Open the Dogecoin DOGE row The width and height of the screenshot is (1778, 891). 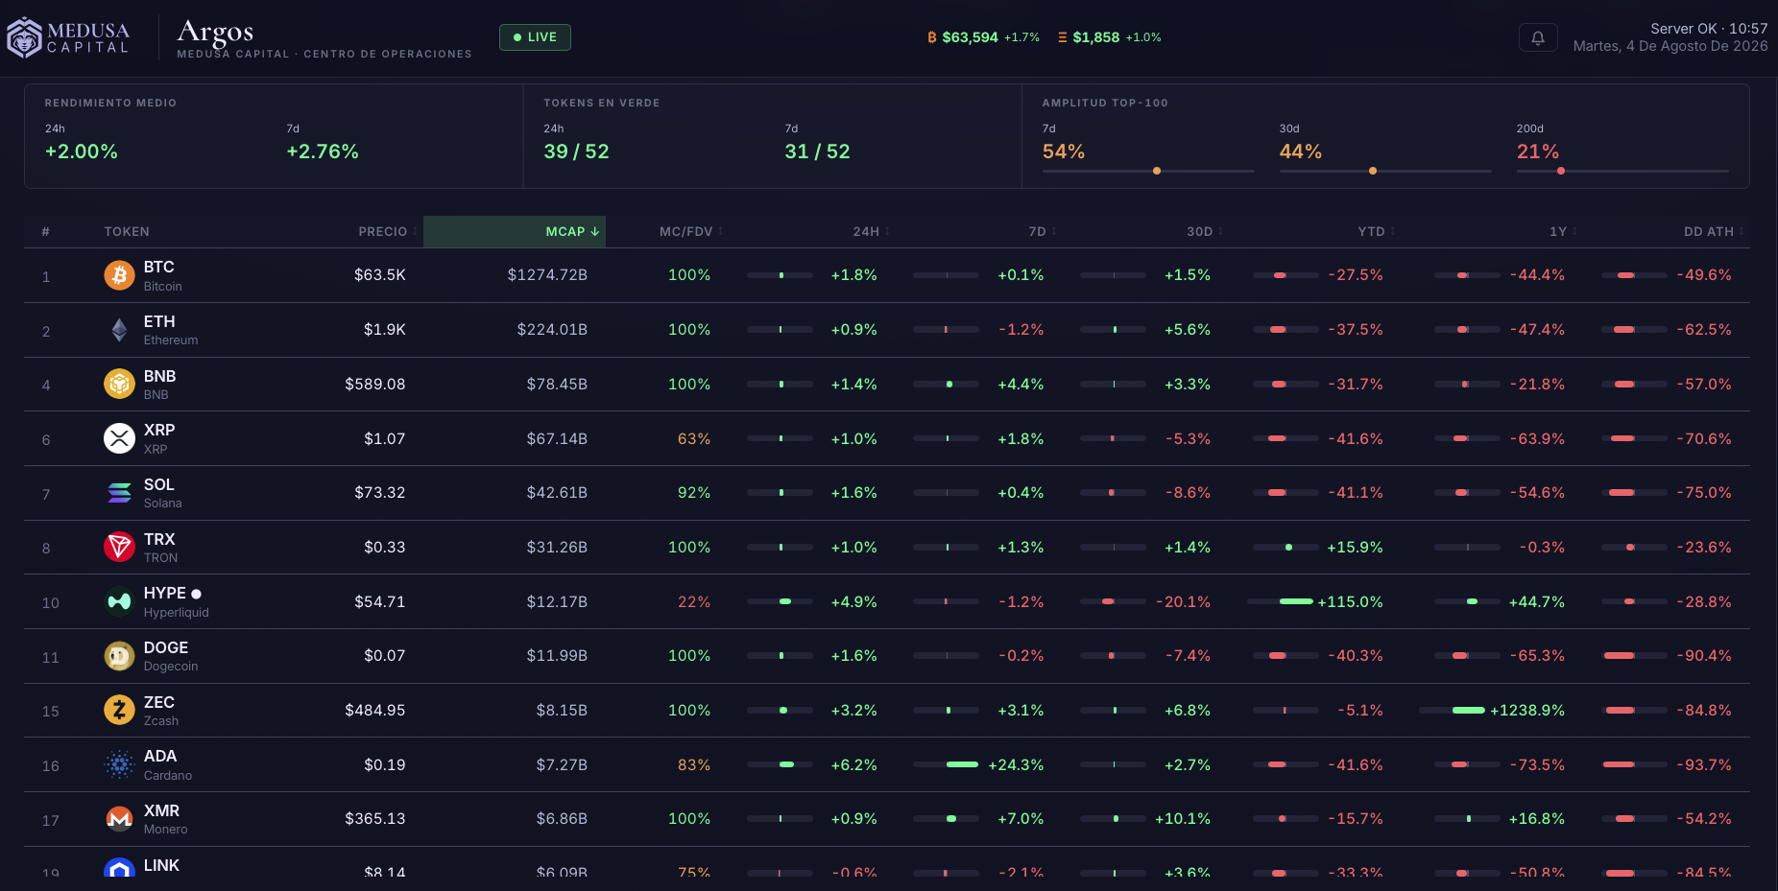coord(887,656)
